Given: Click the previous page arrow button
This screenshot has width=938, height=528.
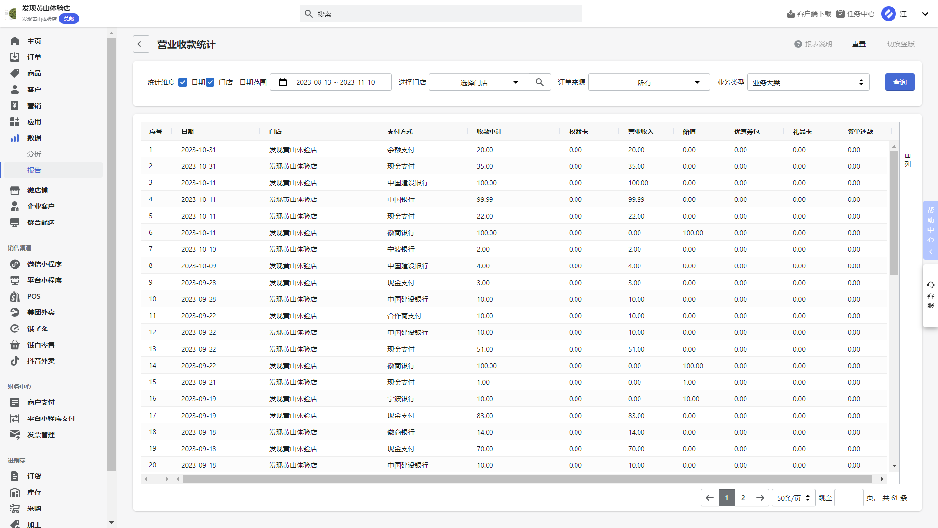Looking at the screenshot, I should point(709,498).
